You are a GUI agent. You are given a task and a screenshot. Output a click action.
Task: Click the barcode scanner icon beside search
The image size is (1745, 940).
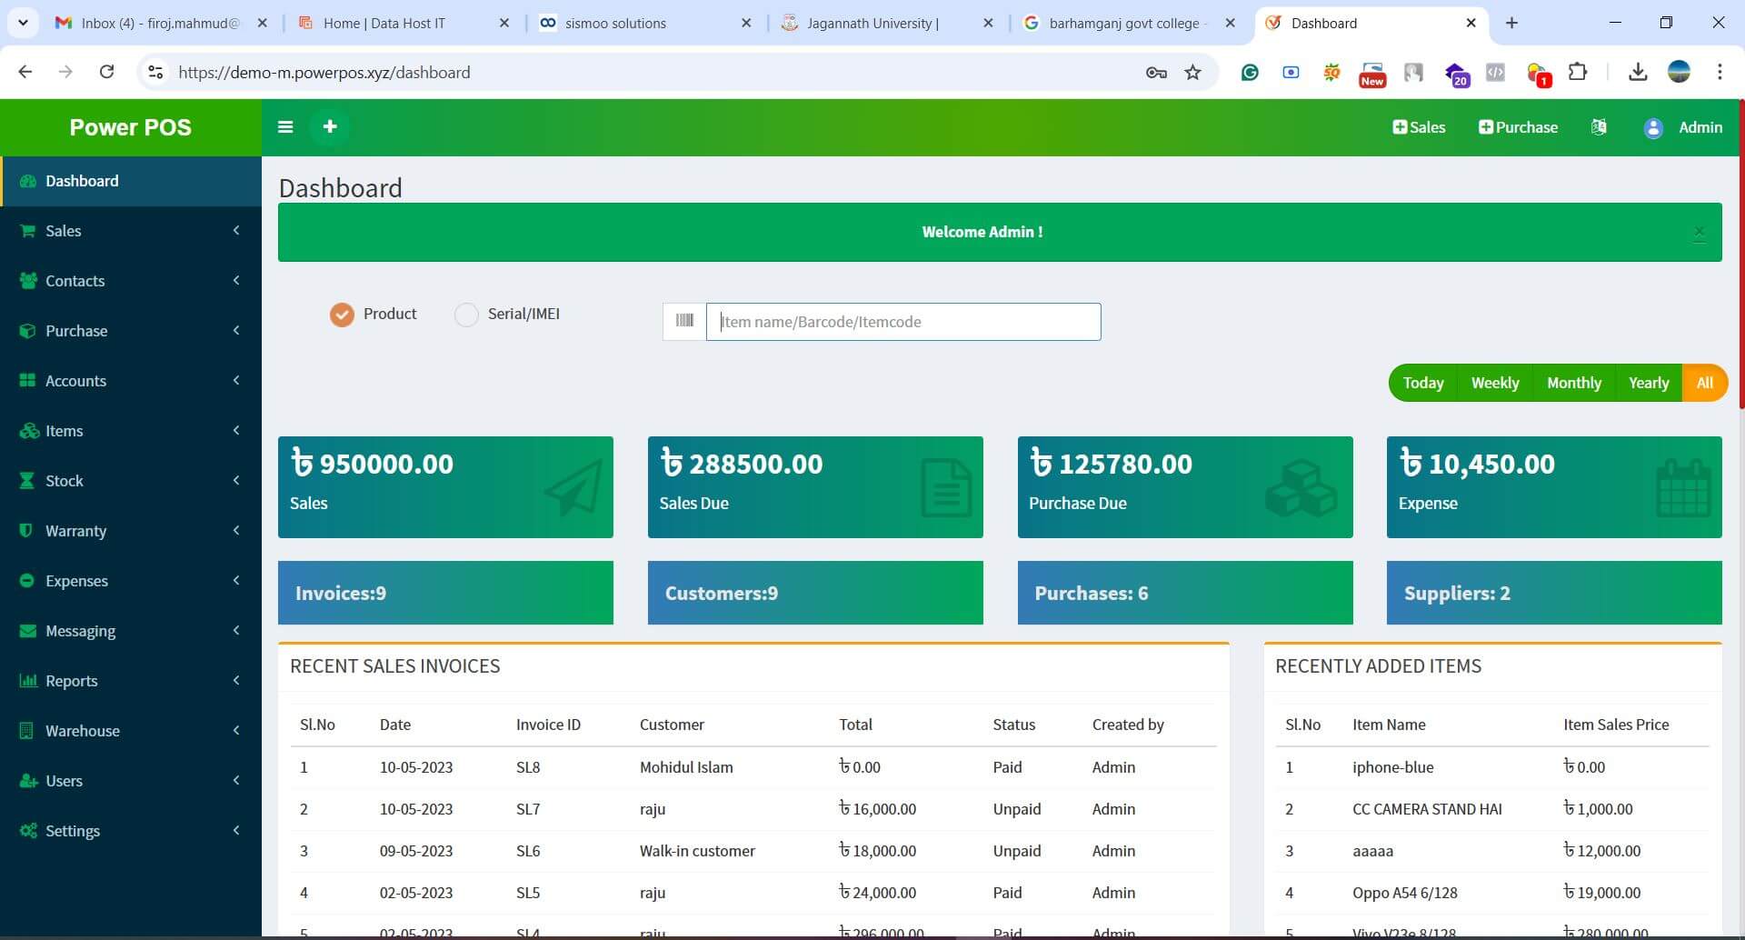click(684, 321)
